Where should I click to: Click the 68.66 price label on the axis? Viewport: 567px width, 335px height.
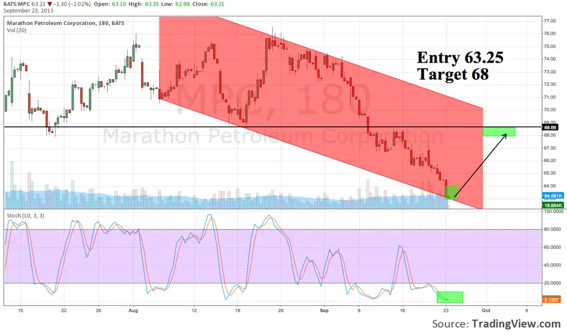point(550,127)
